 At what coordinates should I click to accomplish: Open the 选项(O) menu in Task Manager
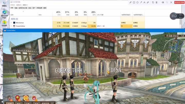pyautogui.click(x=19, y=5)
